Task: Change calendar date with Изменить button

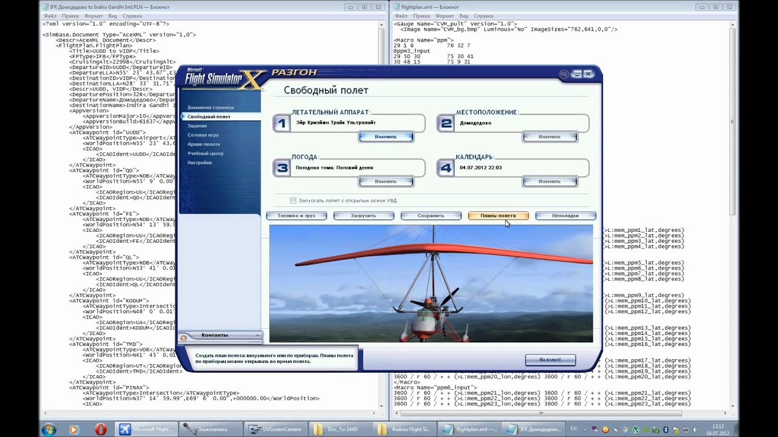Action: (549, 181)
